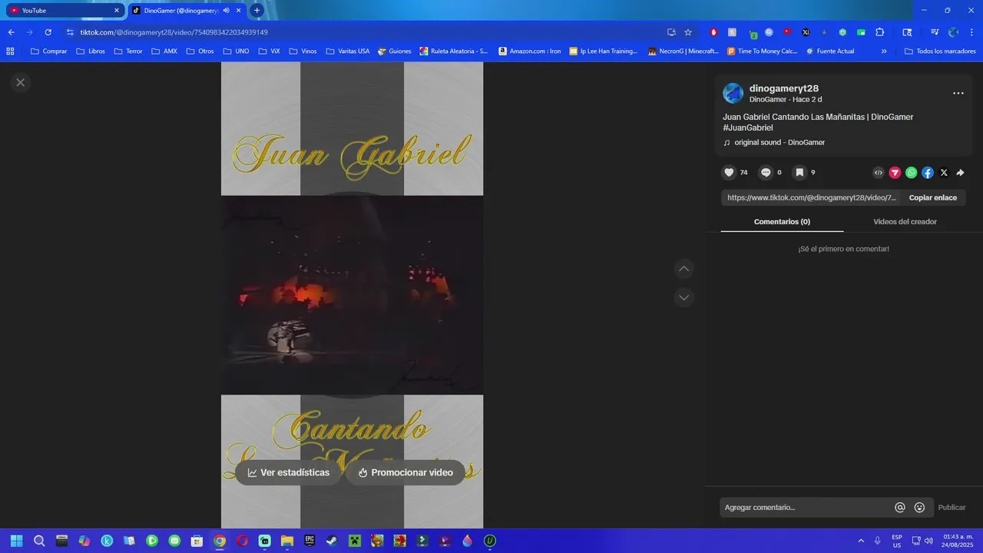Open Minecraft from taskbar
The height and width of the screenshot is (553, 983).
coord(355,541)
